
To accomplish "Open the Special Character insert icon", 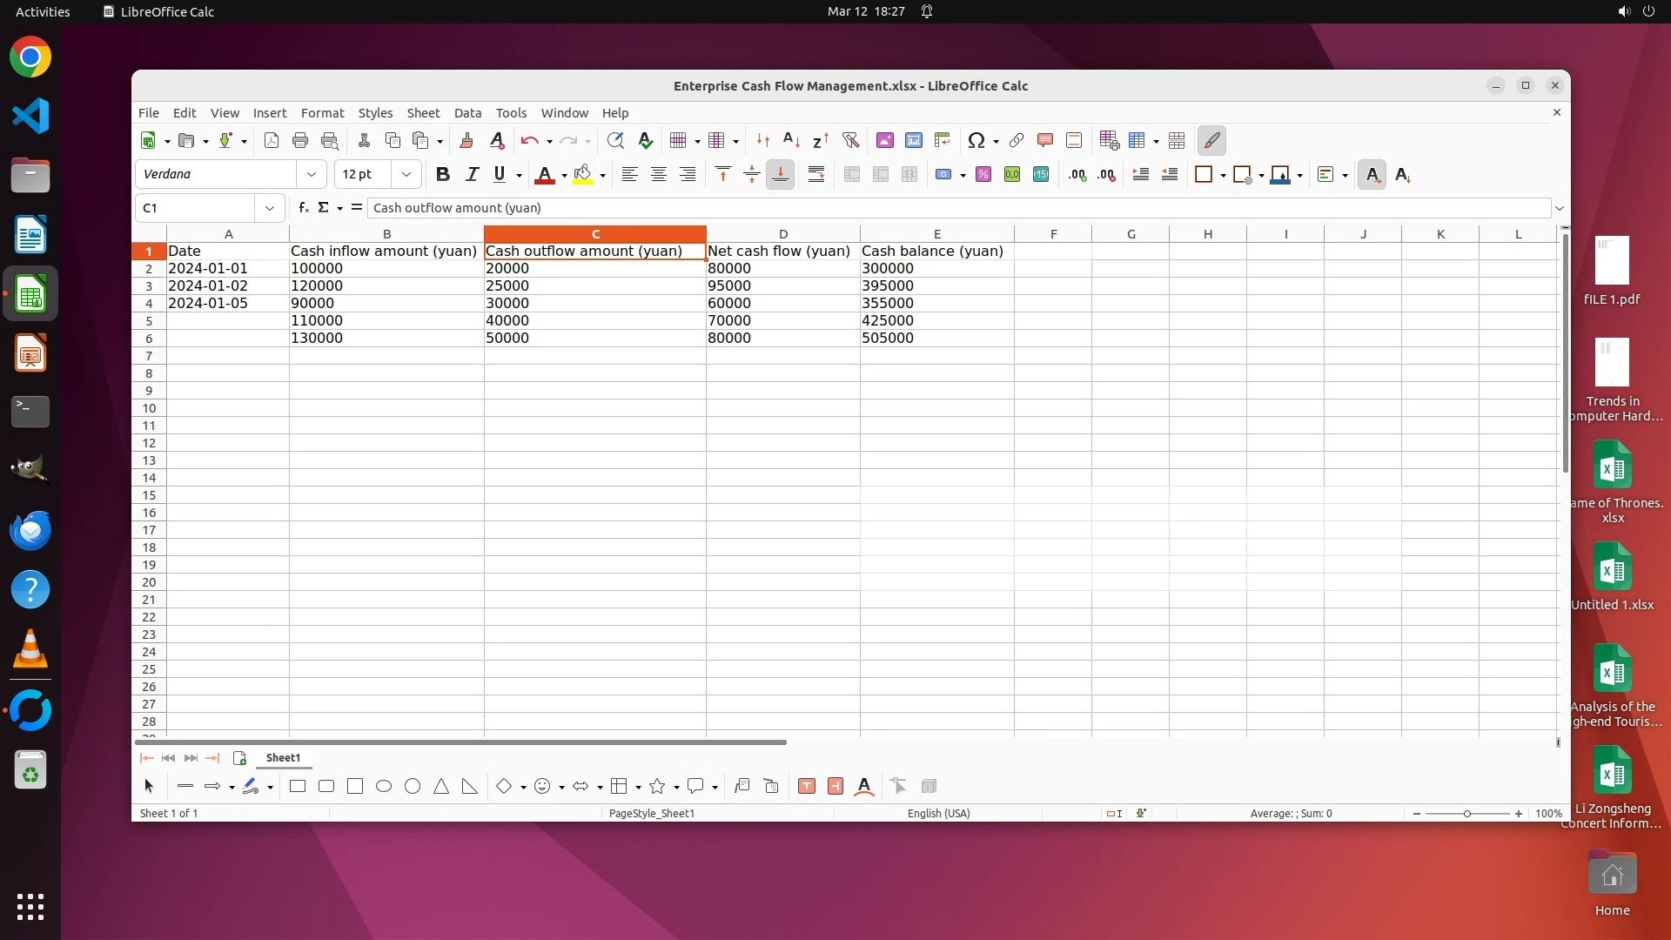I will tap(976, 140).
